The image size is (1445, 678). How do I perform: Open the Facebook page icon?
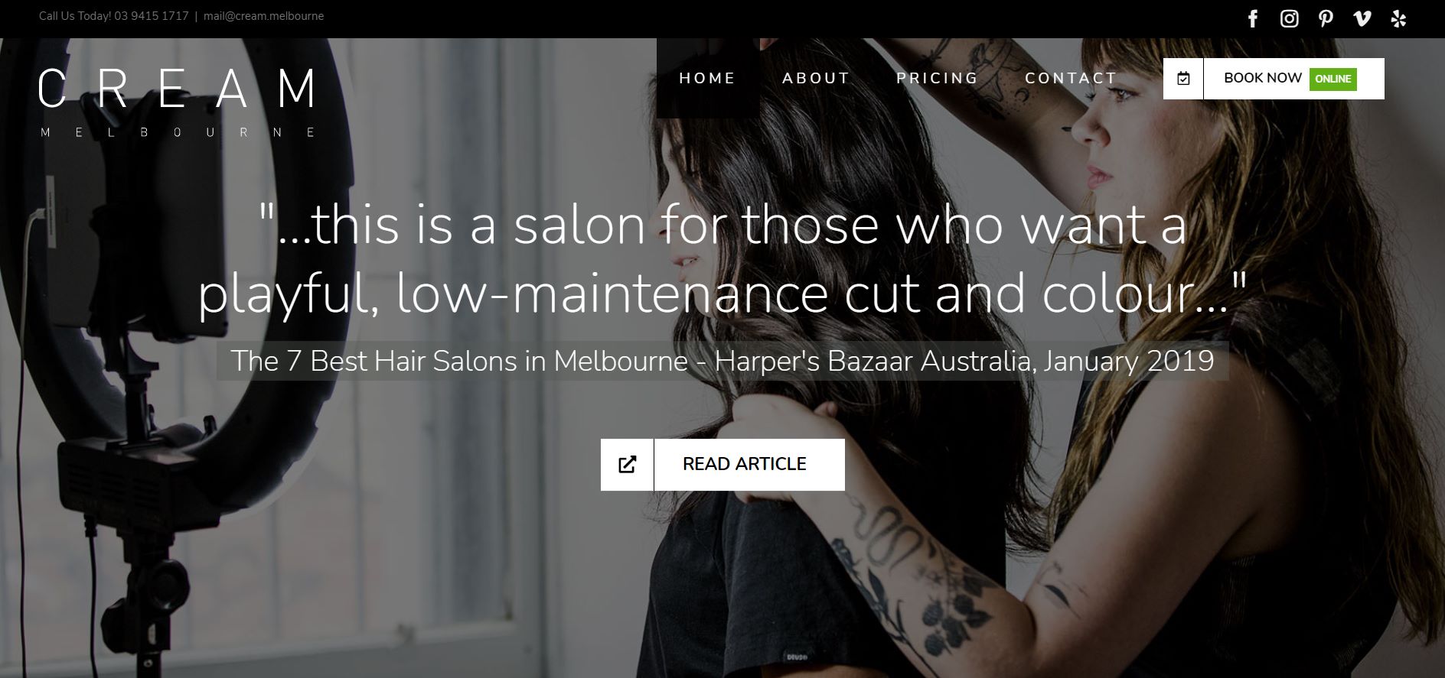[1253, 18]
